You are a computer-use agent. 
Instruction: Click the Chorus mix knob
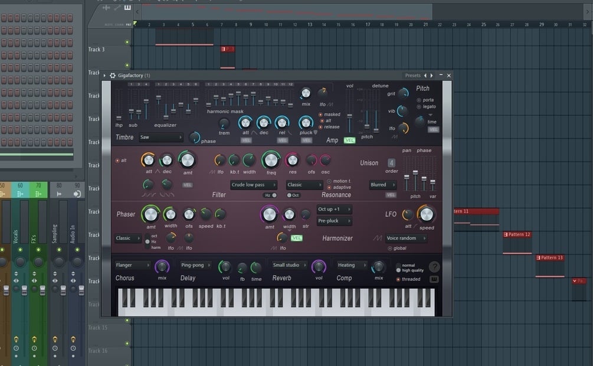coord(162,267)
